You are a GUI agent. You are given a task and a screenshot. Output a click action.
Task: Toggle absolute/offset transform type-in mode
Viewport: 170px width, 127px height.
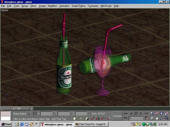(35, 113)
